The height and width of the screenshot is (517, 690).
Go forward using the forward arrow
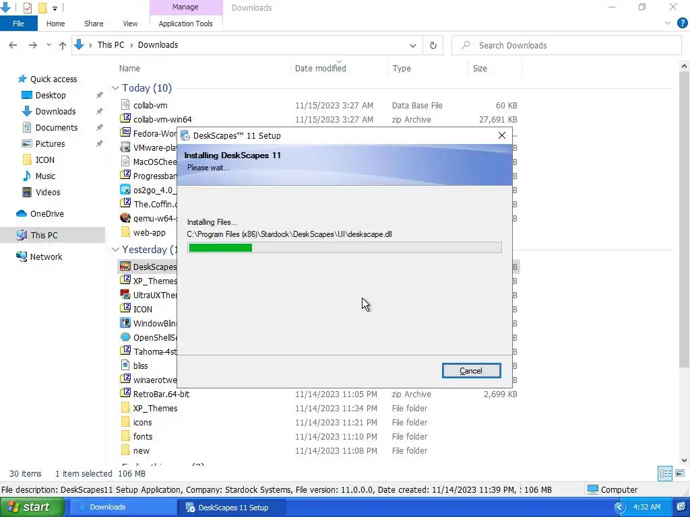pyautogui.click(x=32, y=45)
